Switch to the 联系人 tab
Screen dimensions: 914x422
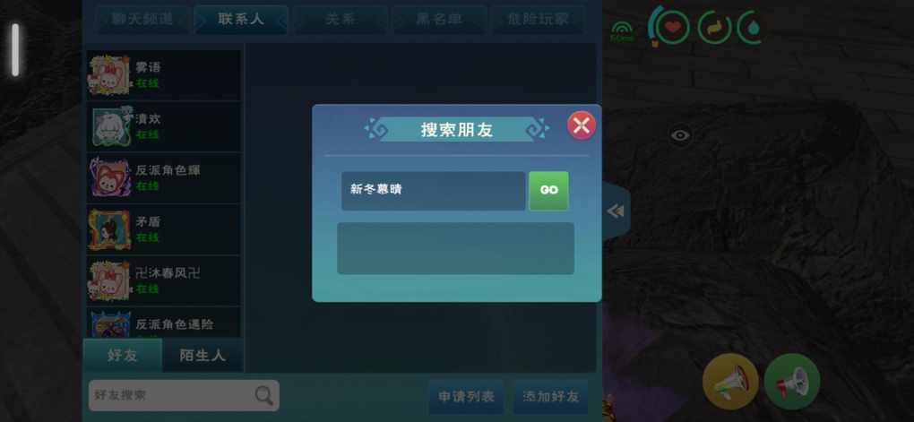(241, 19)
